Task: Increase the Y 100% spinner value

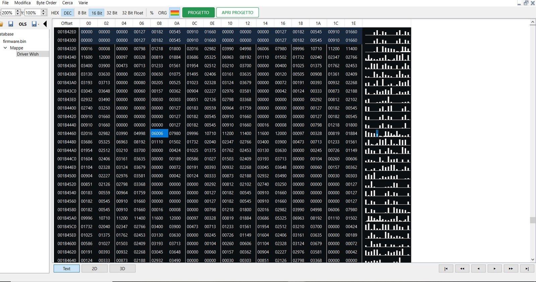Action: click(x=43, y=11)
